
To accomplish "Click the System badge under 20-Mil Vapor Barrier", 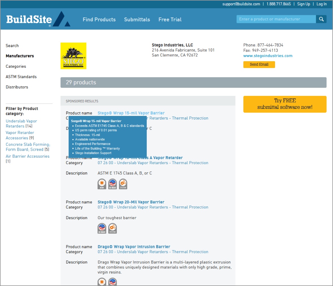I will pyautogui.click(x=113, y=228).
